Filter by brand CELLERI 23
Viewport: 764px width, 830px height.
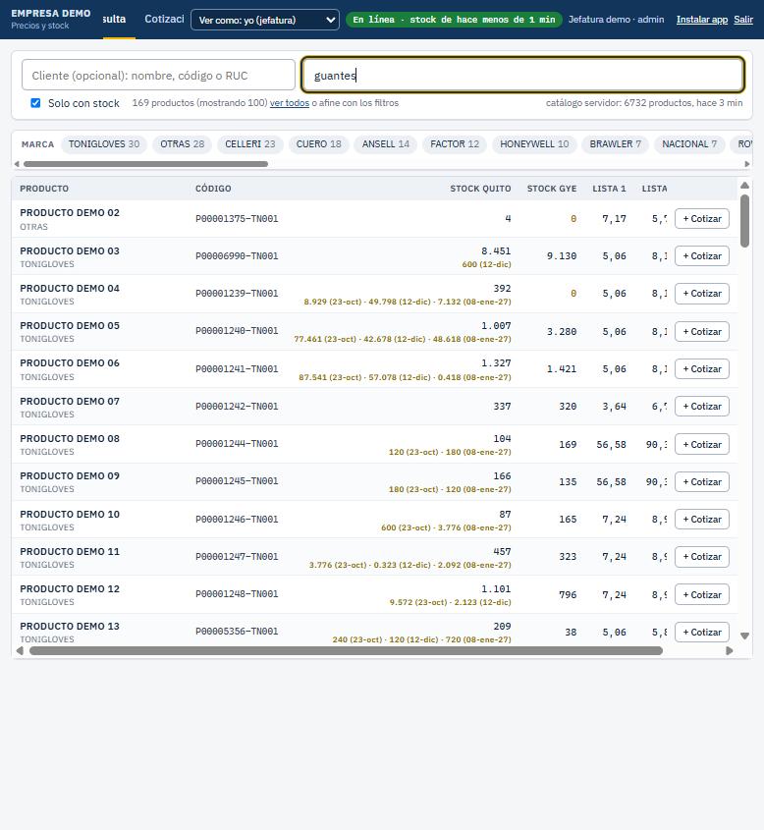point(249,144)
